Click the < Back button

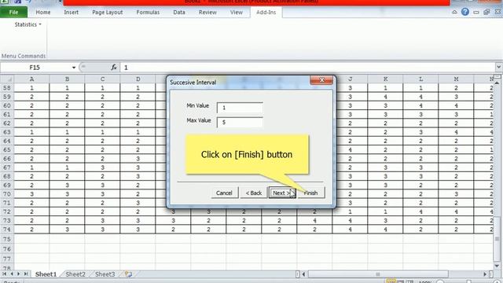click(253, 193)
